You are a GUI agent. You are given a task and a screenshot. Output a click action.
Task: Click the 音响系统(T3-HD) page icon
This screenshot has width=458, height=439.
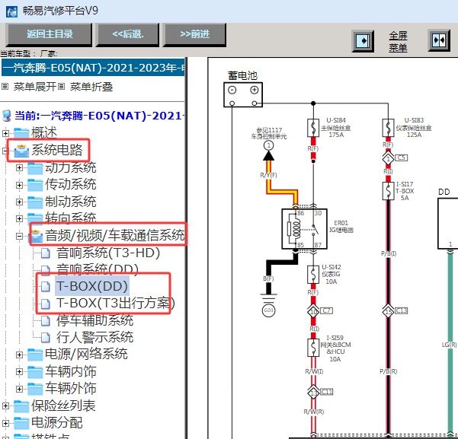coord(45,253)
